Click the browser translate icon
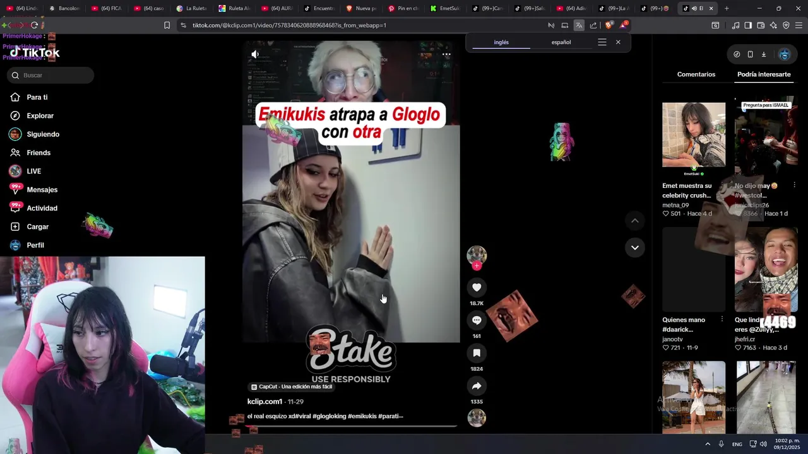Image resolution: width=808 pixels, height=454 pixels. tap(579, 25)
